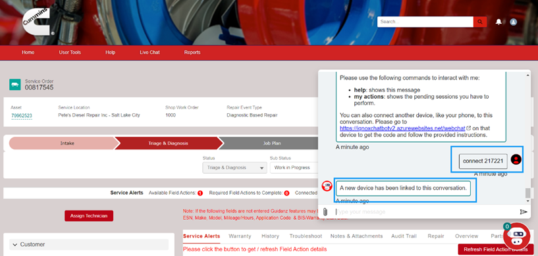Click the 'Please click the button' red notice
Screen dimensions: 538x256
click(255, 249)
